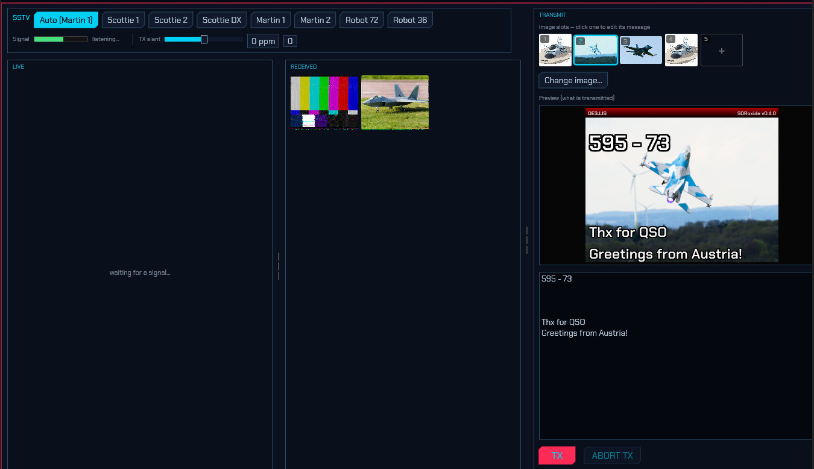Click the divider handle between Received and Transmit
This screenshot has height=469, width=814.
coord(527,240)
